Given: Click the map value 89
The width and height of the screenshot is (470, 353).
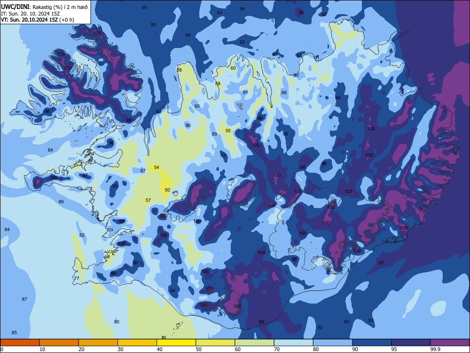Looking at the screenshot, I should pyautogui.click(x=214, y=134).
